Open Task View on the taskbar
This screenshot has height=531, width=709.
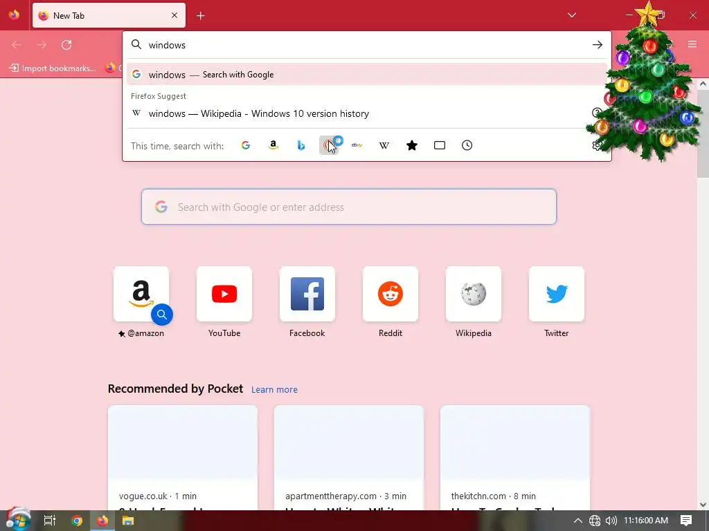coord(50,521)
